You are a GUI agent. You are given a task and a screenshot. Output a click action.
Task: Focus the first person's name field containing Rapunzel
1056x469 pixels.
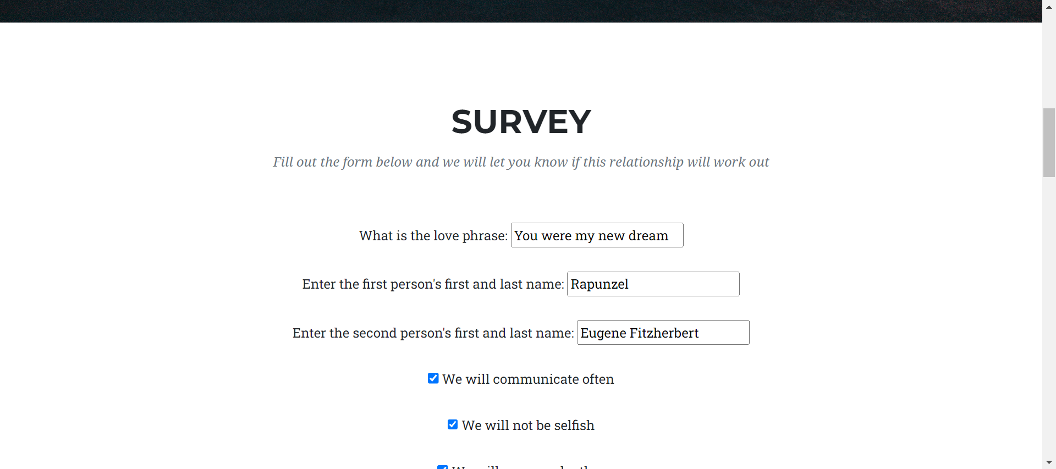[x=653, y=284]
